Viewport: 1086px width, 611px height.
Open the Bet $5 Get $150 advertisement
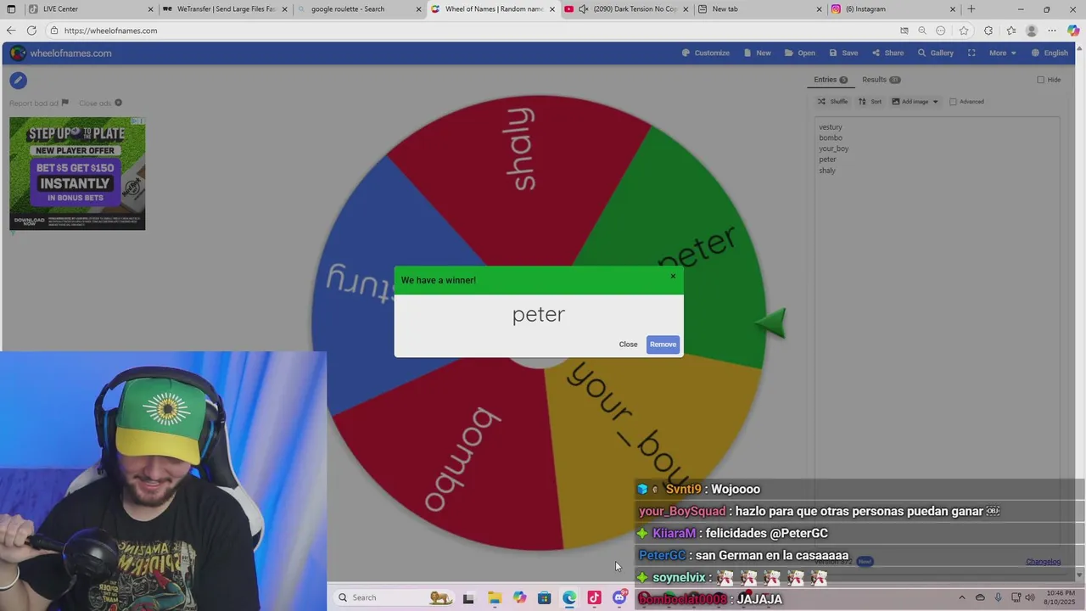coord(77,174)
